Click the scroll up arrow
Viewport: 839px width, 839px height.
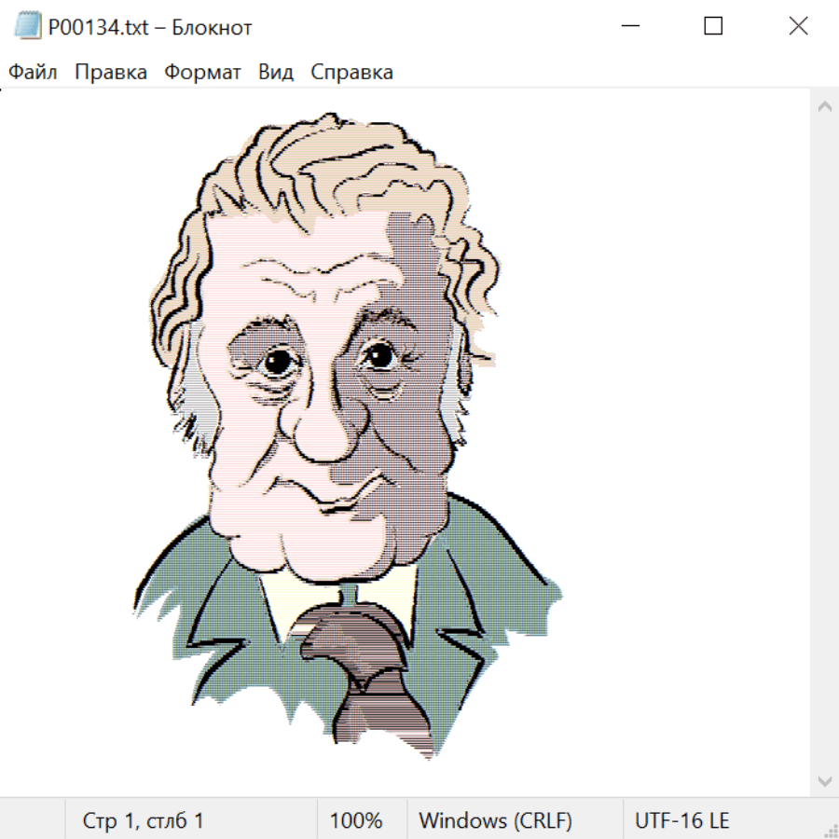[824, 107]
